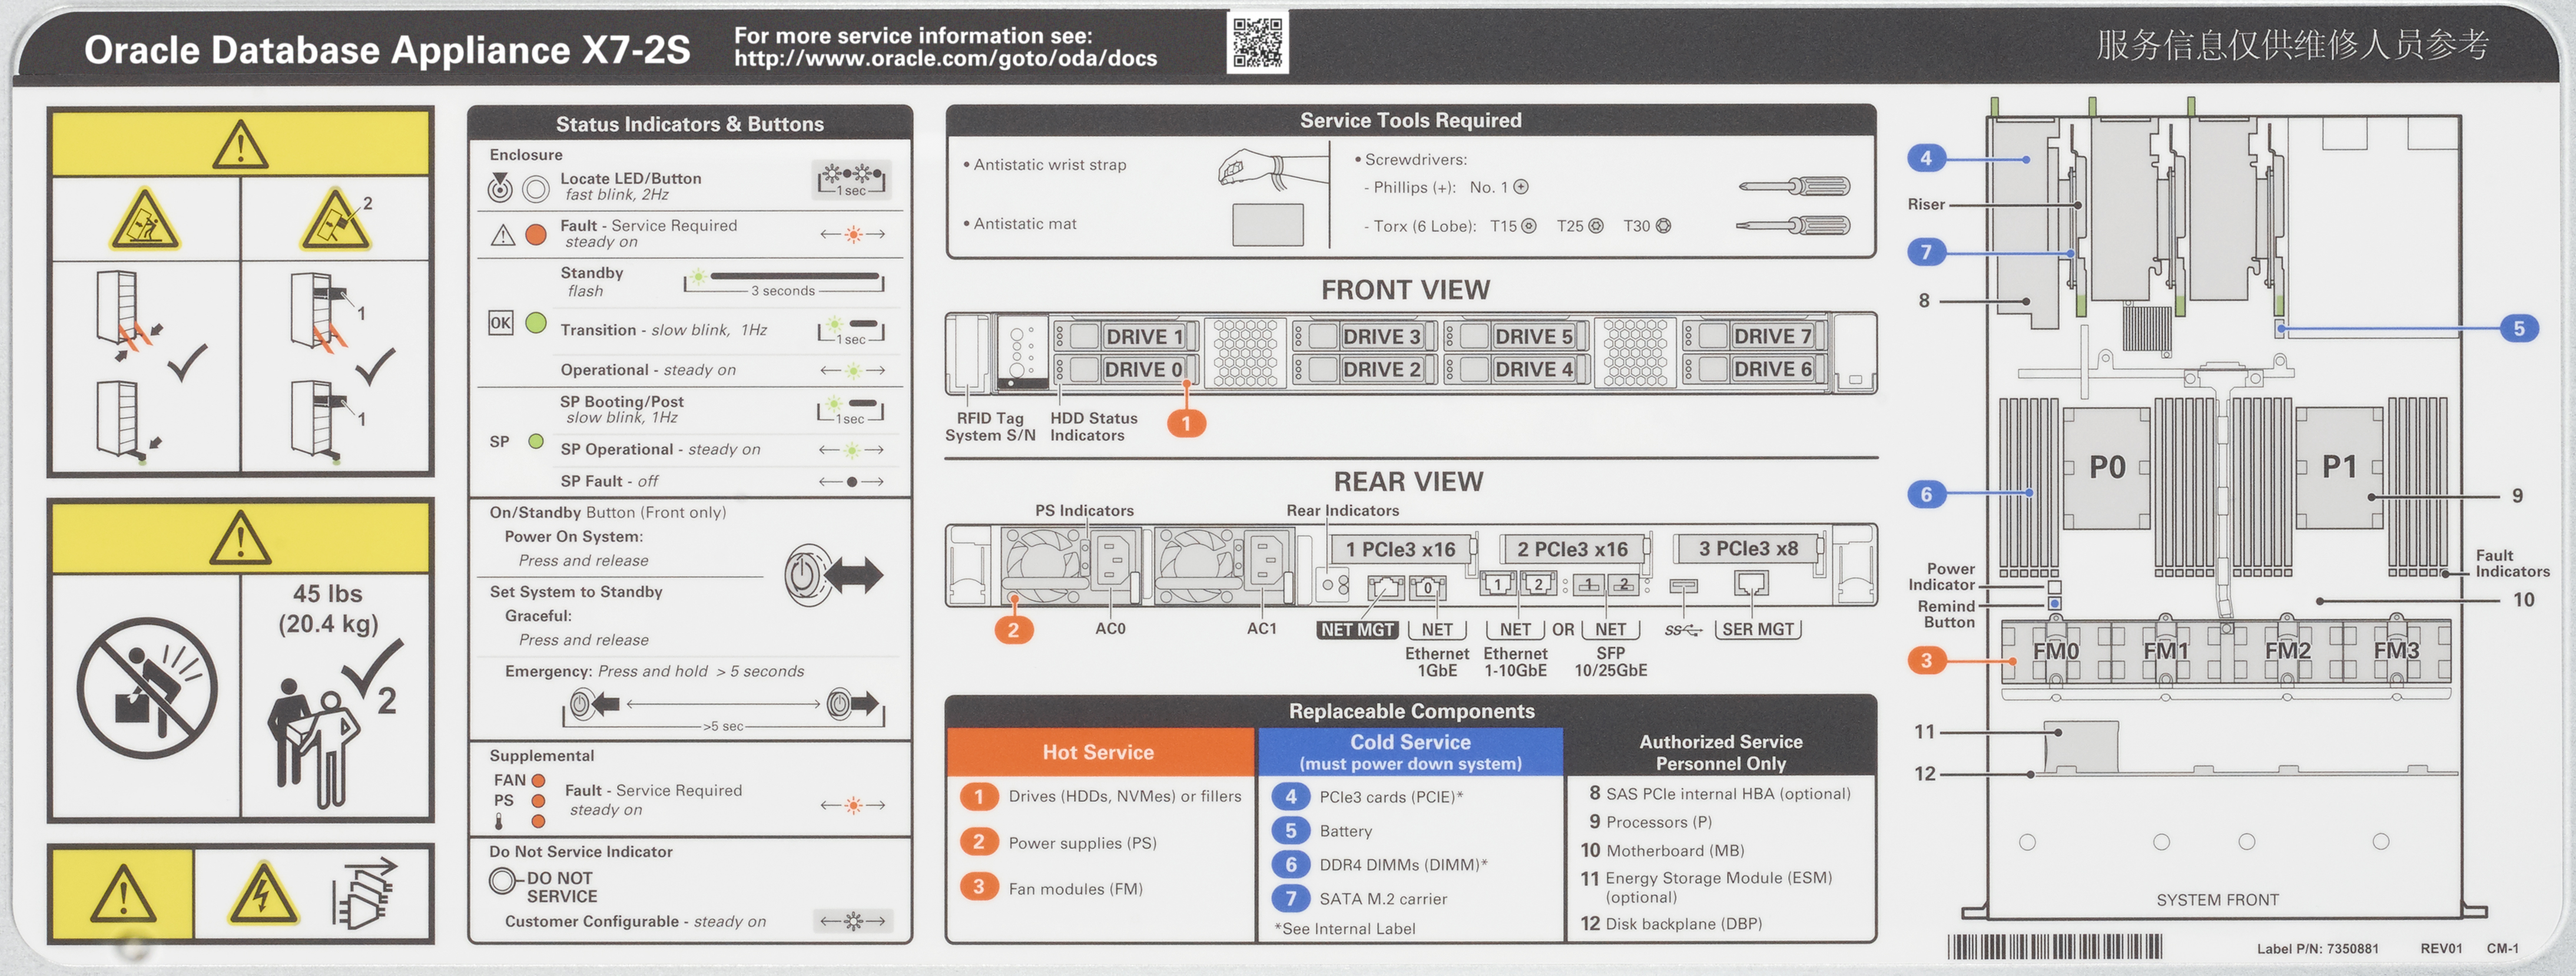2576x976 pixels.
Task: Click orange callout 2 near power supply
Action: pyautogui.click(x=1013, y=630)
